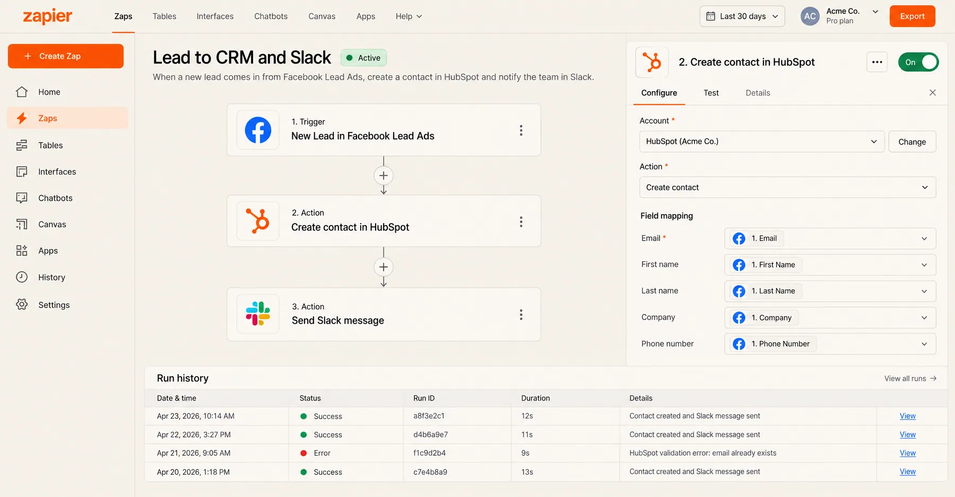Go to Tables in top navigation
Image resolution: width=955 pixels, height=497 pixels.
pos(164,16)
